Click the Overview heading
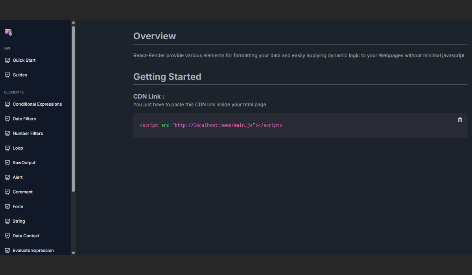This screenshot has height=275, width=472. [x=155, y=36]
